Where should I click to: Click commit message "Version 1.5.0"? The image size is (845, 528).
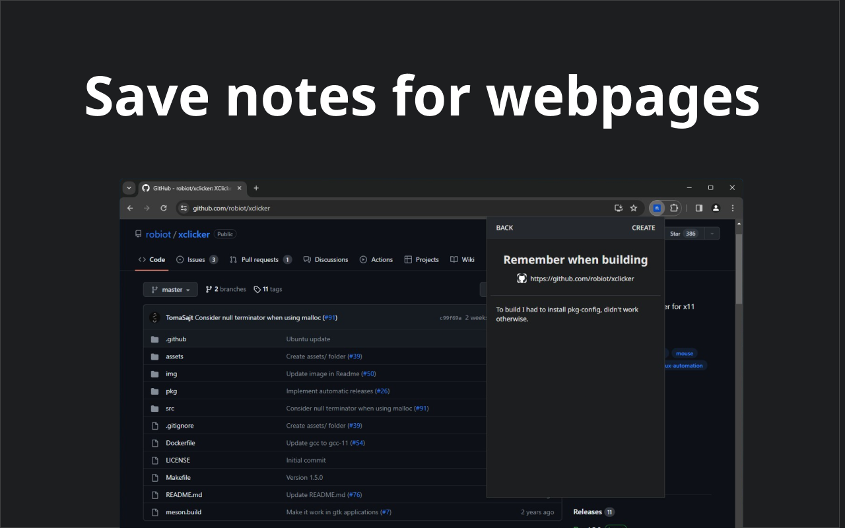pos(304,477)
